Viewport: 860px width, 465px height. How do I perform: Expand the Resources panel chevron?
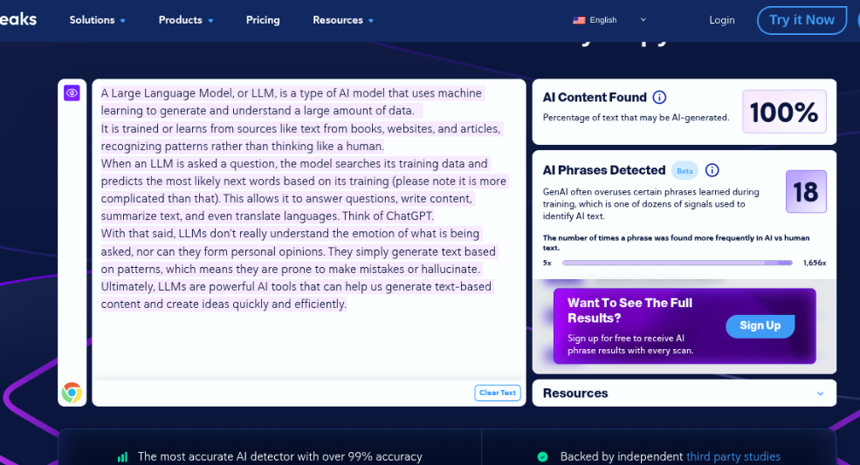(x=820, y=393)
